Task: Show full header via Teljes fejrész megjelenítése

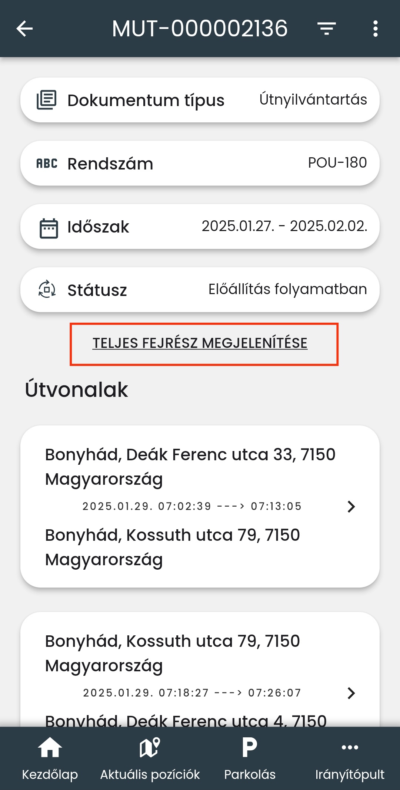Action: tap(200, 343)
